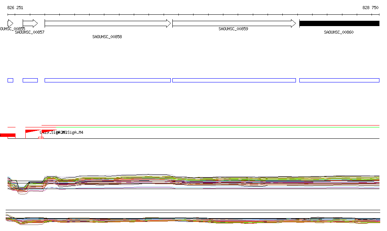Click blue segment box under SAOUHSC_00860
Viewport: 387px width, 231px height.
pos(339,80)
